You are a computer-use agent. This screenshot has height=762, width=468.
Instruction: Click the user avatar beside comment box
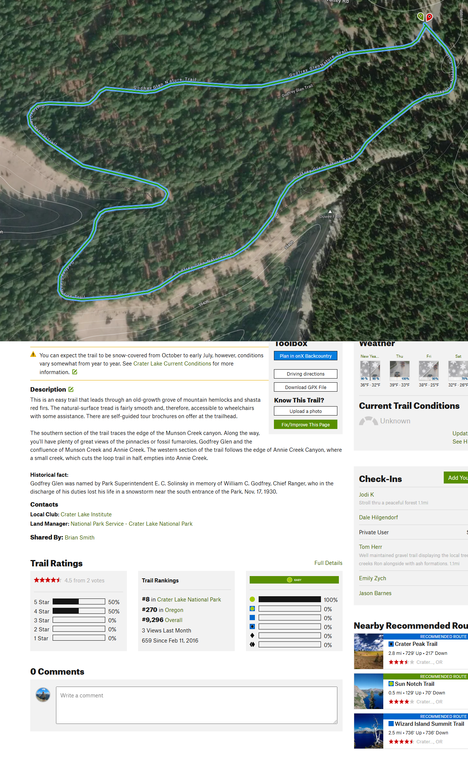[x=43, y=695]
